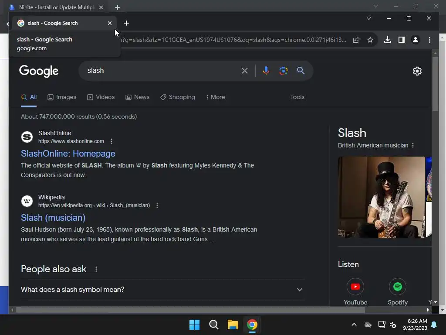
Task: Open more options for Wikipedia result
Action: [x=157, y=205]
